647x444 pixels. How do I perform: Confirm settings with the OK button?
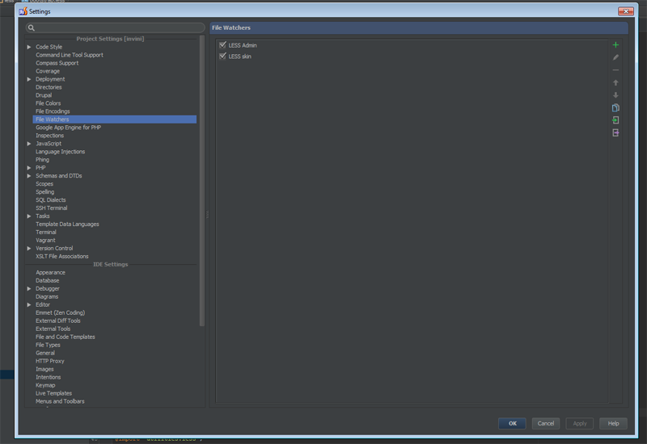(x=512, y=423)
